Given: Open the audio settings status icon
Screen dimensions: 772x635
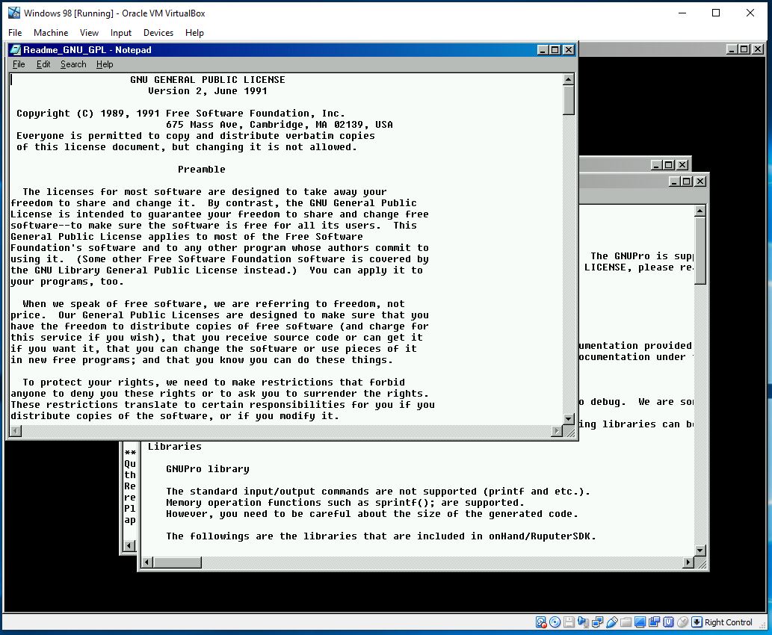Looking at the screenshot, I should tap(584, 622).
